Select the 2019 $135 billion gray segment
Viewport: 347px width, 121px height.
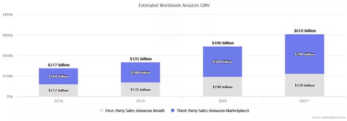click(140, 89)
